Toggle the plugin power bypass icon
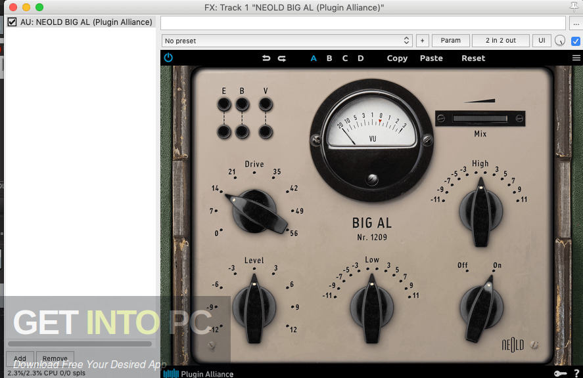 tap(168, 58)
